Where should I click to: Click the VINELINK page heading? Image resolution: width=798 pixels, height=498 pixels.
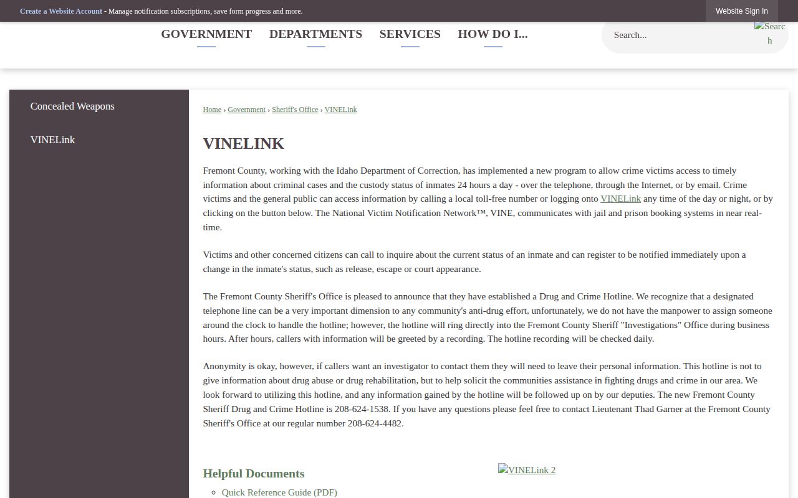(x=244, y=144)
